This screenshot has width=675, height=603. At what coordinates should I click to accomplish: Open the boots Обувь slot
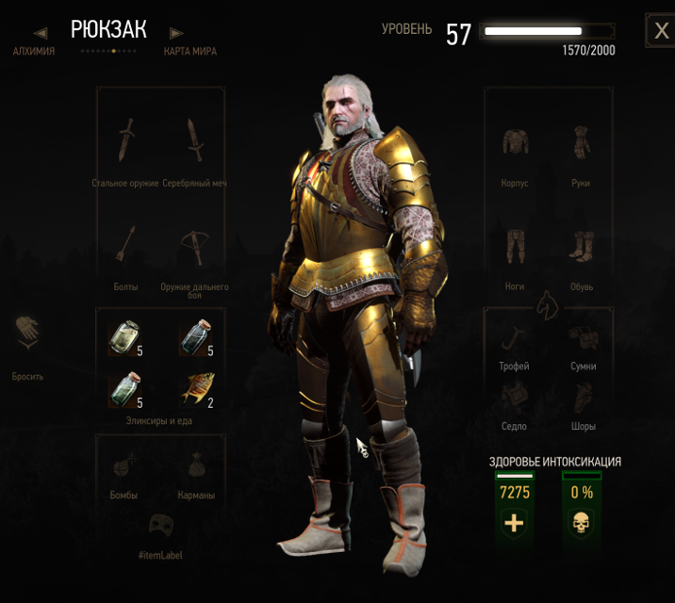click(582, 247)
